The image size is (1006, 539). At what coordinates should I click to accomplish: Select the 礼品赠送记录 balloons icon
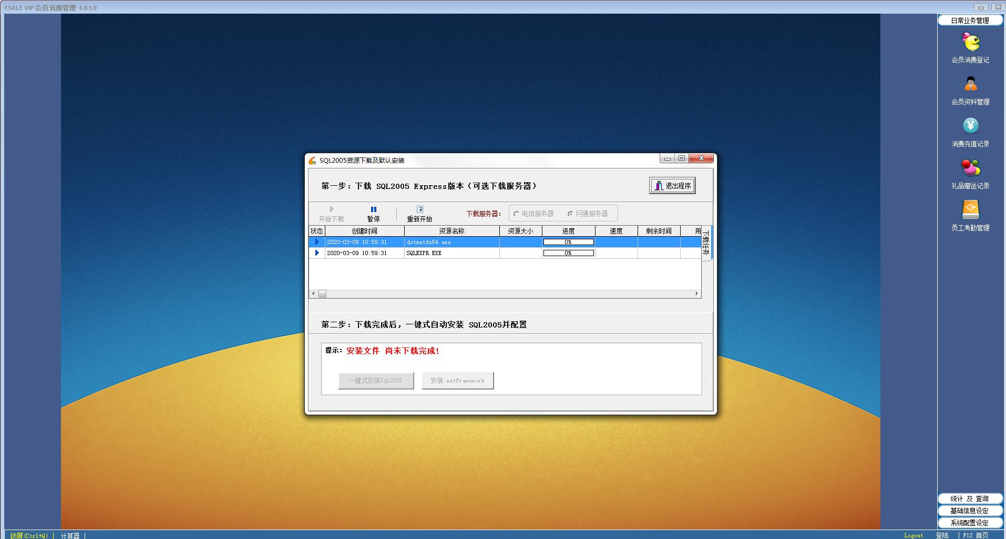click(970, 167)
